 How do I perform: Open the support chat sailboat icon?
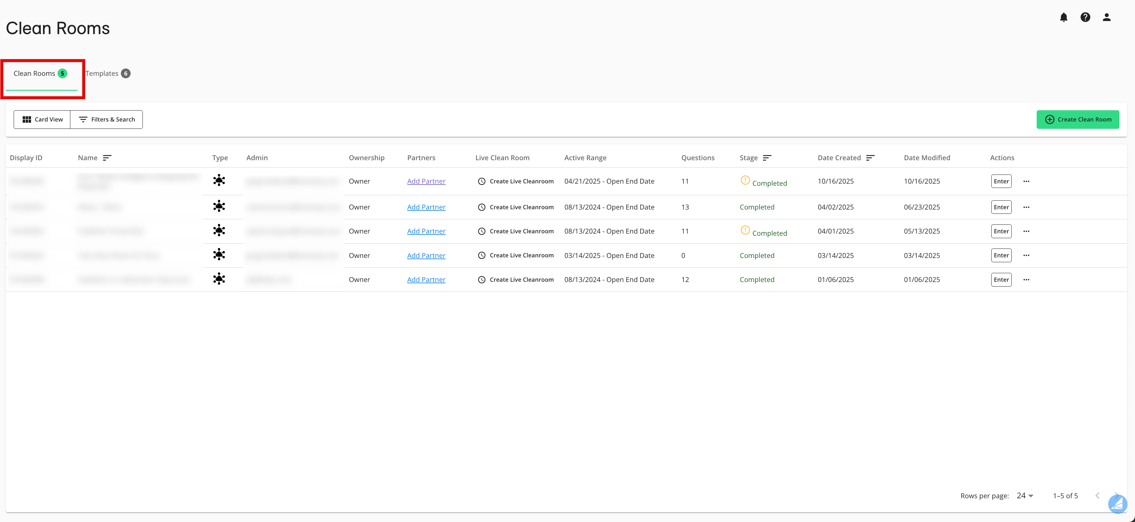pos(1118,504)
